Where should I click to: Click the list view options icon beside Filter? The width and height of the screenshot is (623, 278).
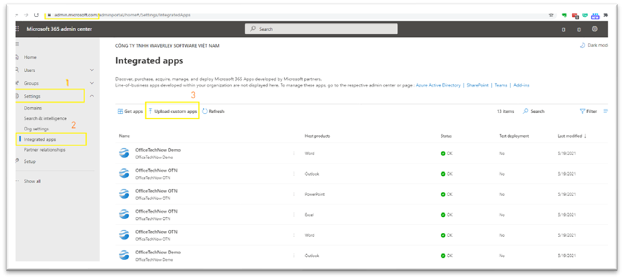pyautogui.click(x=606, y=111)
